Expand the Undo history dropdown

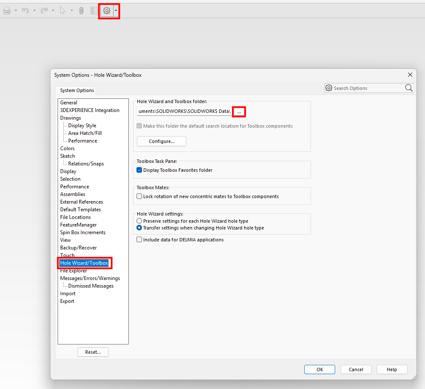tap(34, 11)
